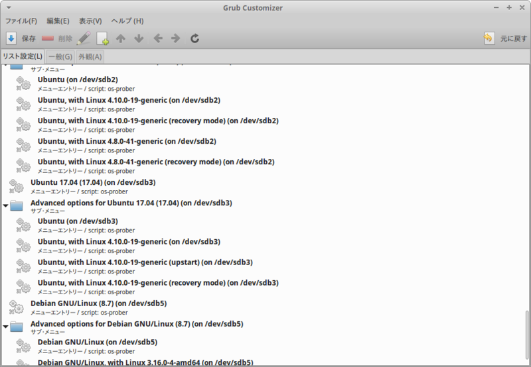
Task: Minimize the Grub Customizer window
Action: pyautogui.click(x=496, y=7)
